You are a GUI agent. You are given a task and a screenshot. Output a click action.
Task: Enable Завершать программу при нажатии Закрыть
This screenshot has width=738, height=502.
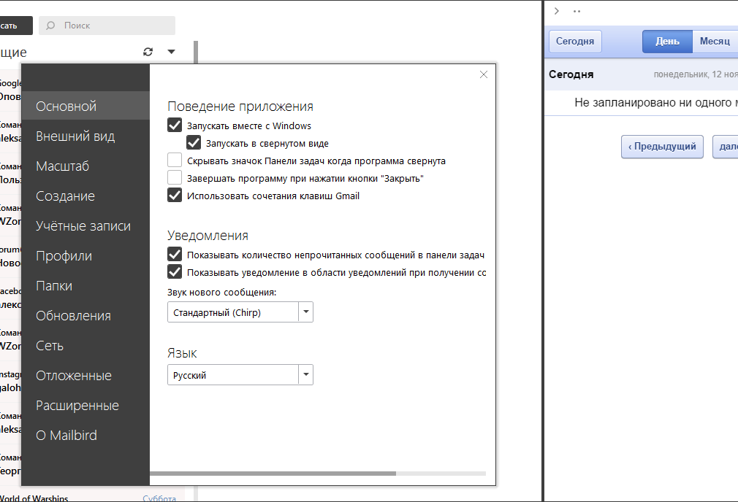(175, 177)
